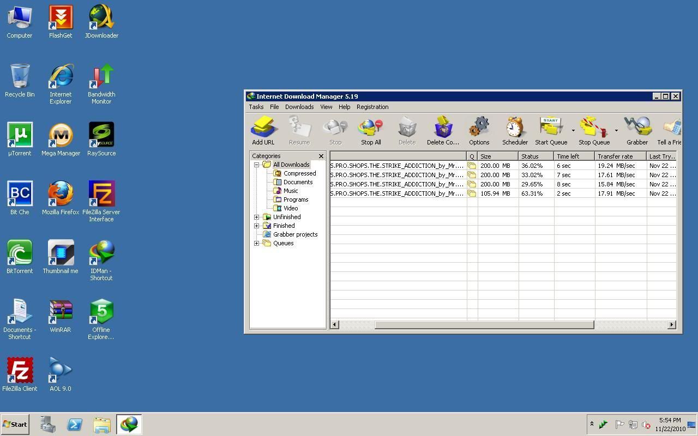Image resolution: width=698 pixels, height=436 pixels.
Task: Click the Delete toolbar icon
Action: pos(407,130)
